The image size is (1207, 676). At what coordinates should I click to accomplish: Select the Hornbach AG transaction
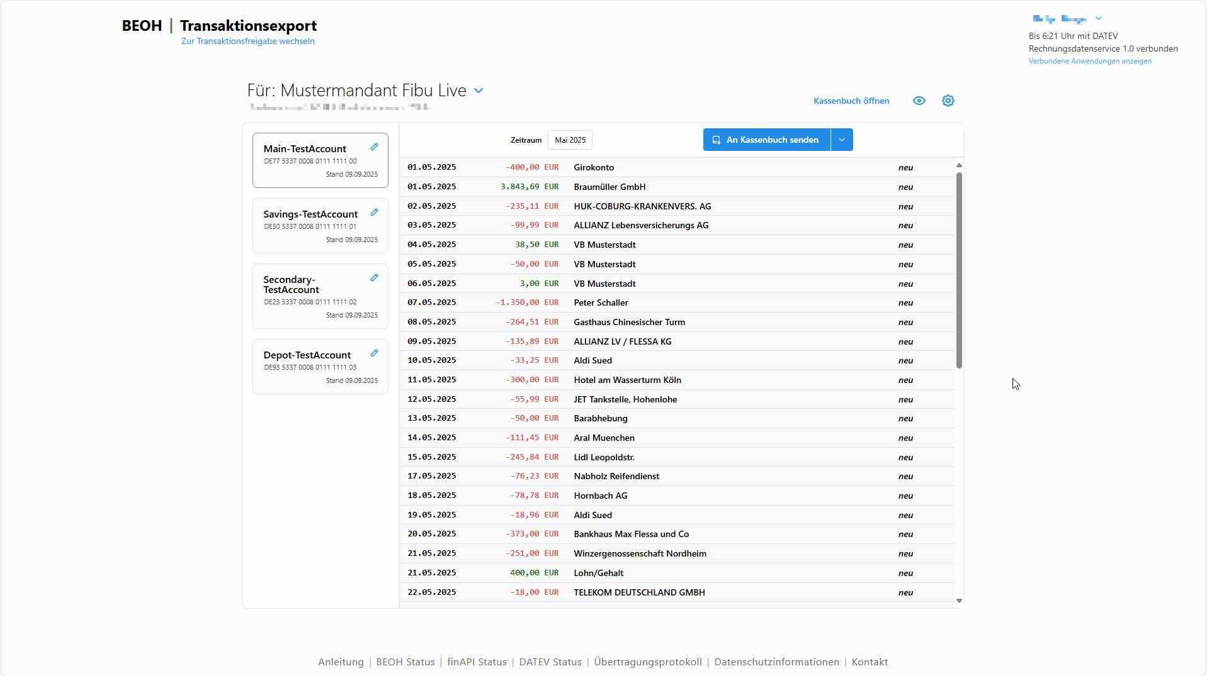[x=677, y=496]
